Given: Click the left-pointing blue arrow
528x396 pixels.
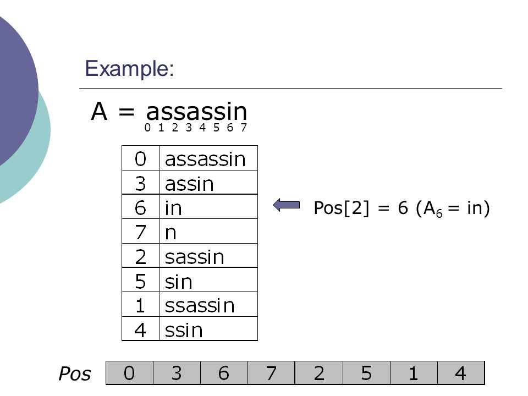Looking at the screenshot, I should click(286, 205).
